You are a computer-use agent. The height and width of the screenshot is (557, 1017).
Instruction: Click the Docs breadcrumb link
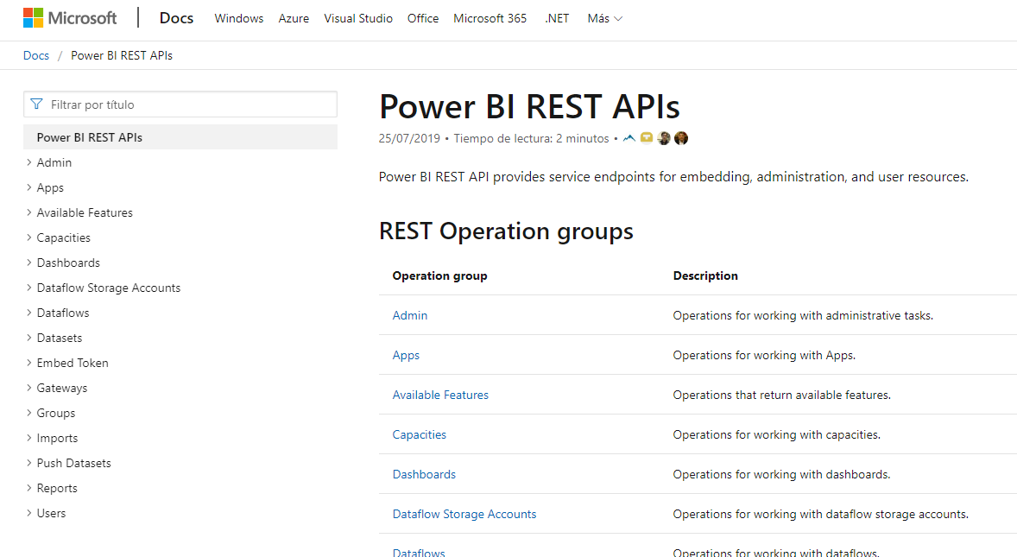tap(36, 55)
